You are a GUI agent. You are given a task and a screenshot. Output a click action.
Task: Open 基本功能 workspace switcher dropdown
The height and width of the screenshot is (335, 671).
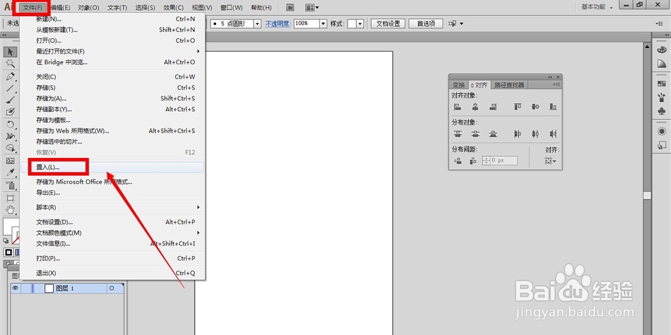click(597, 7)
